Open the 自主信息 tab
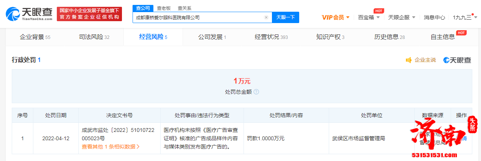This screenshot has width=481, height=161. coord(443,37)
